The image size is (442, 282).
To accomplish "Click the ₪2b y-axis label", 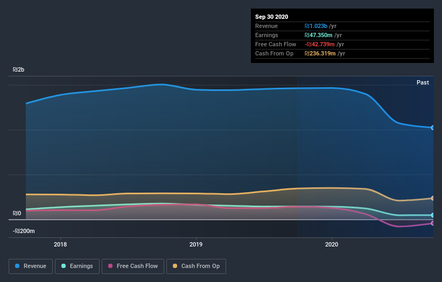I will point(19,69).
